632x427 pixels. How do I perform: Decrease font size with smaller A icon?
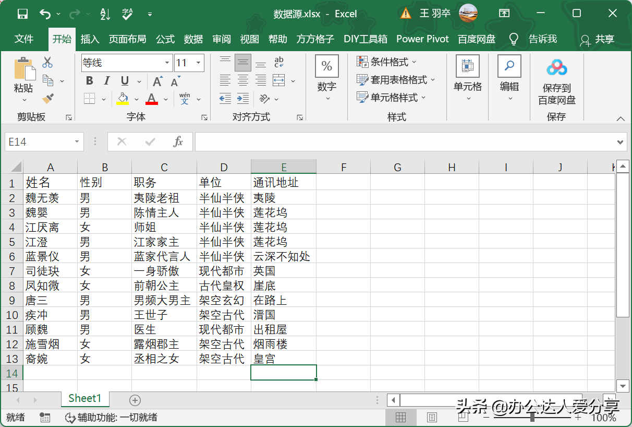[x=175, y=81]
